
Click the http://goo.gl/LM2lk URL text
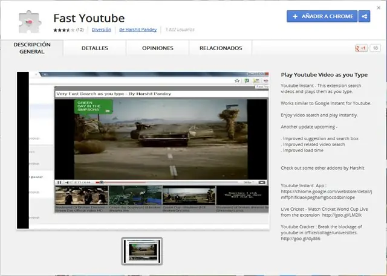(x=342, y=215)
